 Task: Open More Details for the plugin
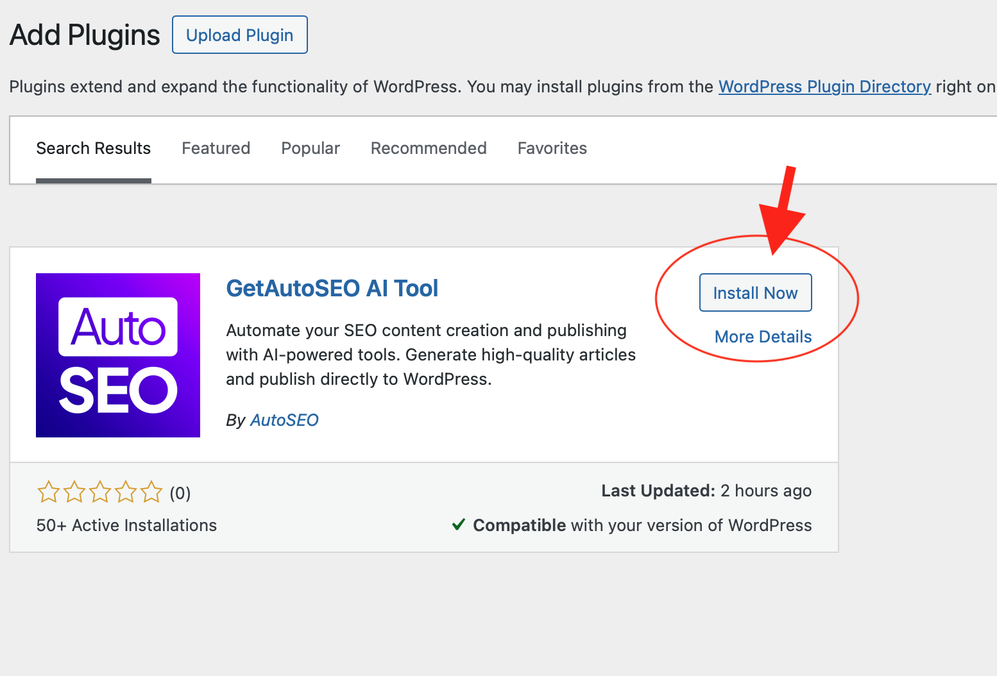click(x=763, y=337)
